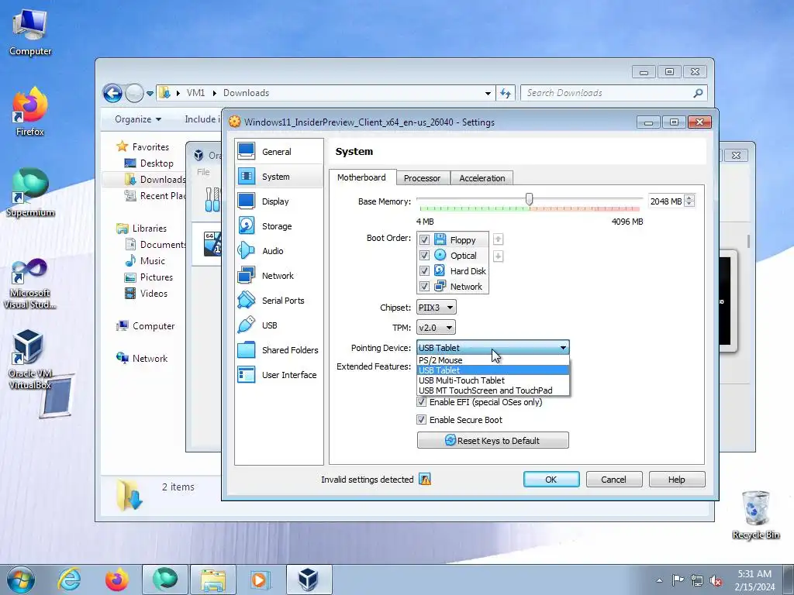The image size is (794, 595).
Task: Choose PS/2 Mouse option
Action: pyautogui.click(x=492, y=360)
